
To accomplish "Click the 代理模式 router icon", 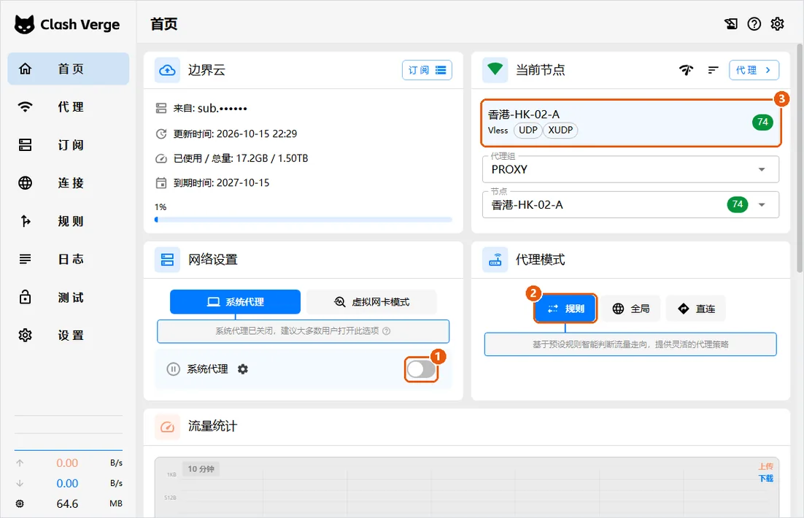I will (x=495, y=260).
